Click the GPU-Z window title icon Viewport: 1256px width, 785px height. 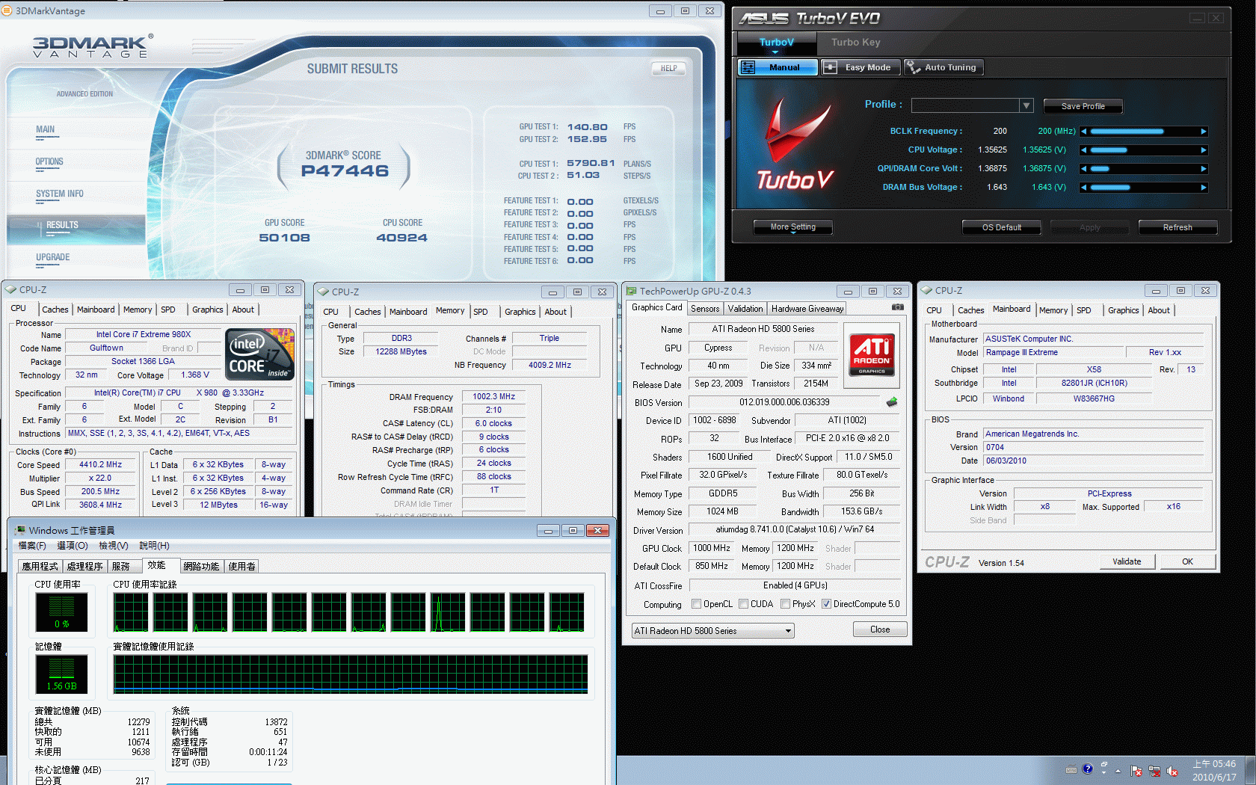632,292
